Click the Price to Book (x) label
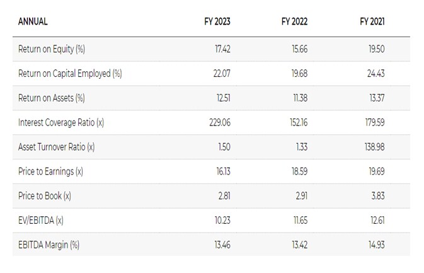424x273 pixels. [45, 196]
